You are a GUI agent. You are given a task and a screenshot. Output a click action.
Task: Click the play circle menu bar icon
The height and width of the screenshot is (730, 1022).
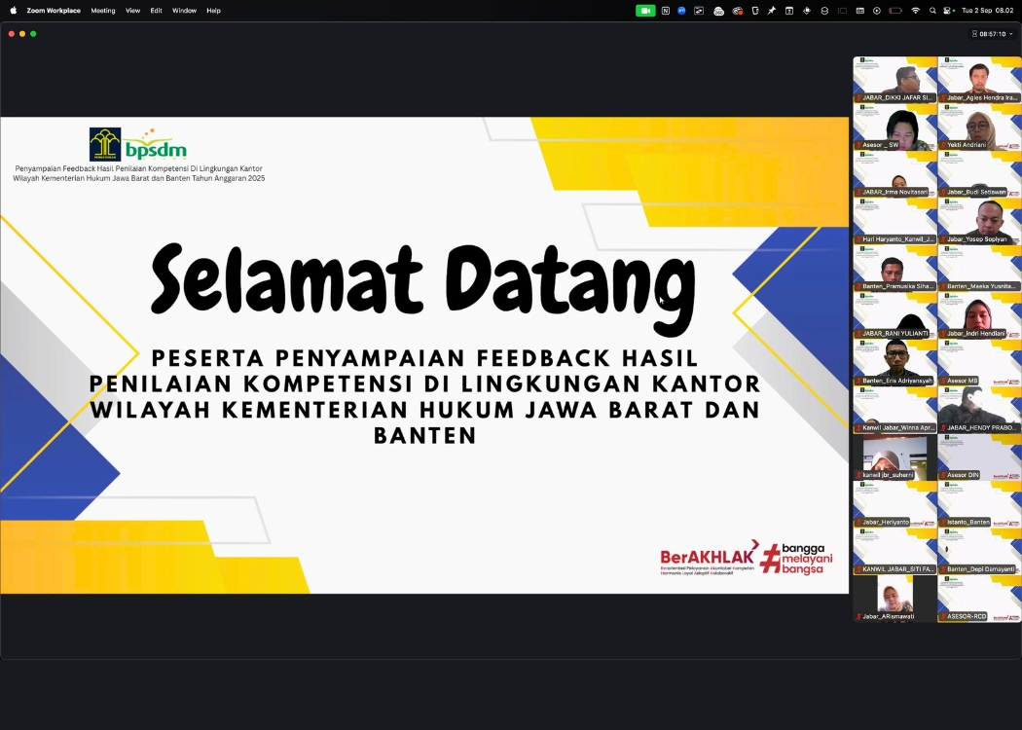877,11
